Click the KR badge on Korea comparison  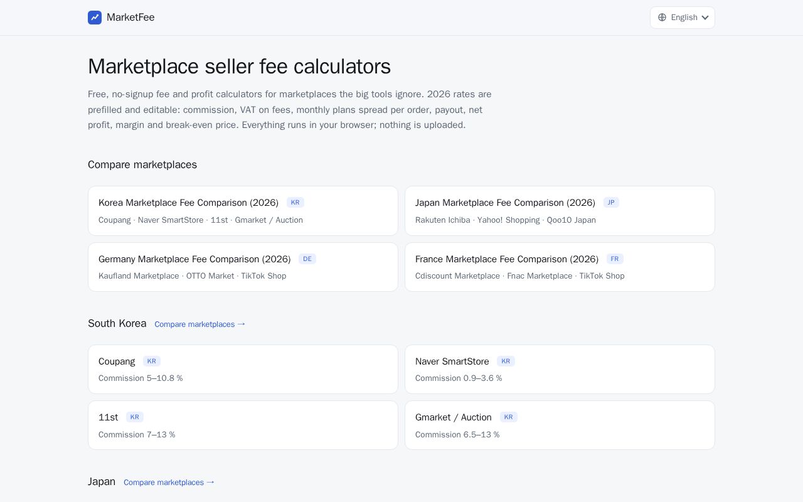(x=295, y=203)
